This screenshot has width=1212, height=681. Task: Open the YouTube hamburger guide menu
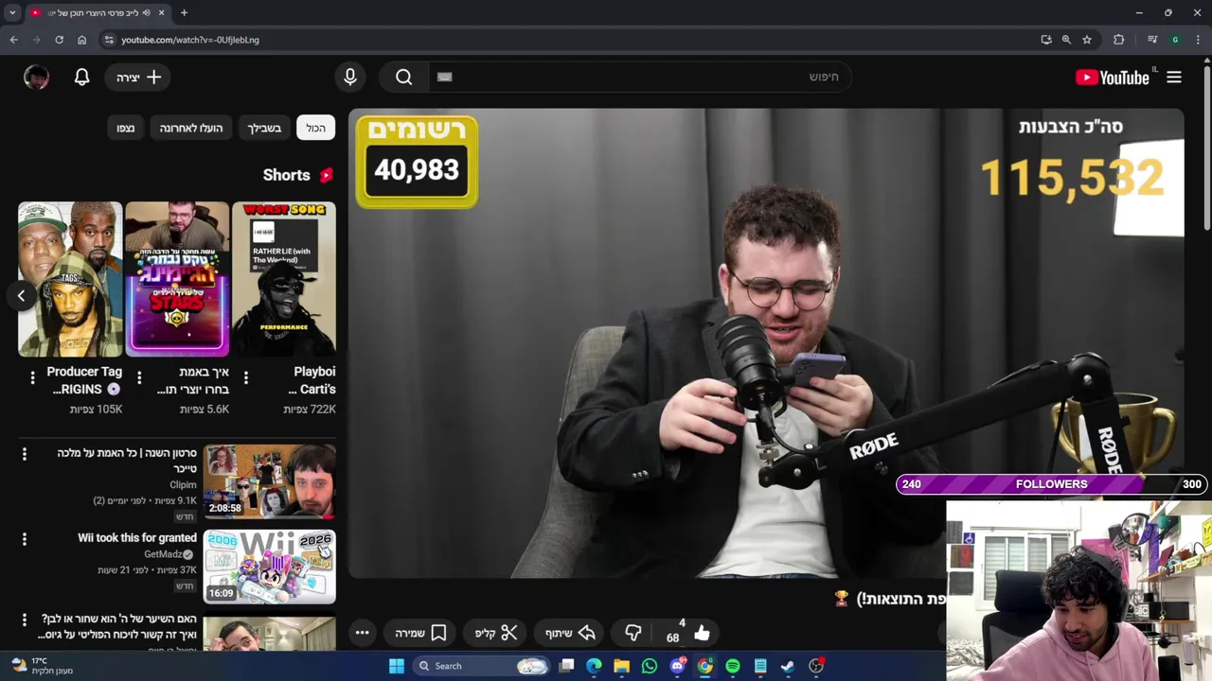point(1174,78)
